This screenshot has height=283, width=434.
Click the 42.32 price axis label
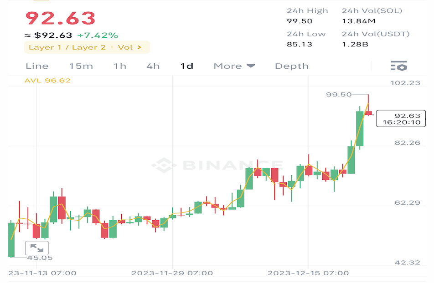pyautogui.click(x=408, y=262)
